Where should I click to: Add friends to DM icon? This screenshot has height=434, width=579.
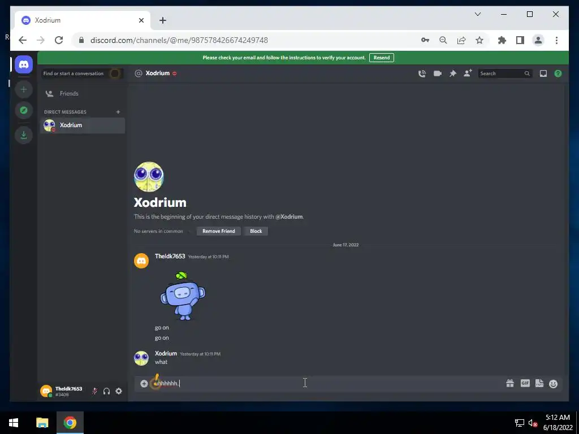click(468, 73)
